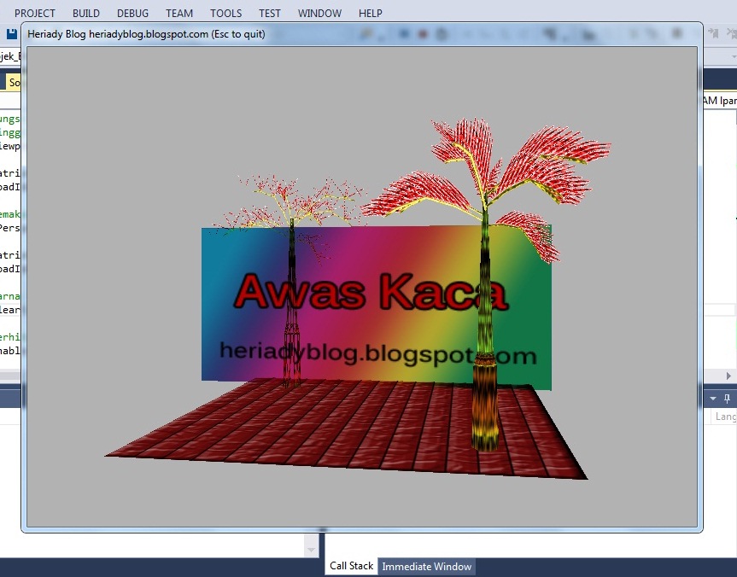
Task: Switch to the Immediate Window tab
Action: (426, 565)
